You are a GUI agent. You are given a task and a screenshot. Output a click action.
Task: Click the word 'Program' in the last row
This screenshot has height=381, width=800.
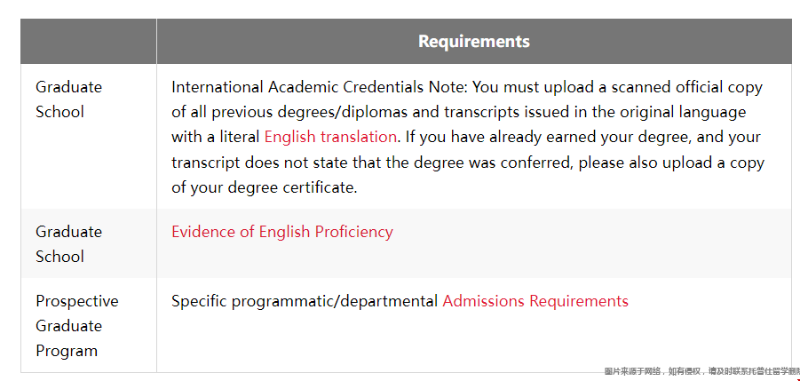[x=67, y=351]
